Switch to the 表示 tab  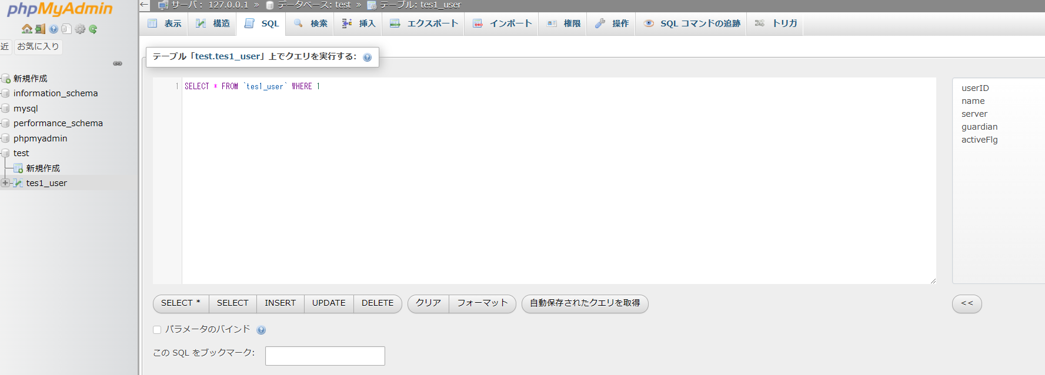click(x=164, y=23)
